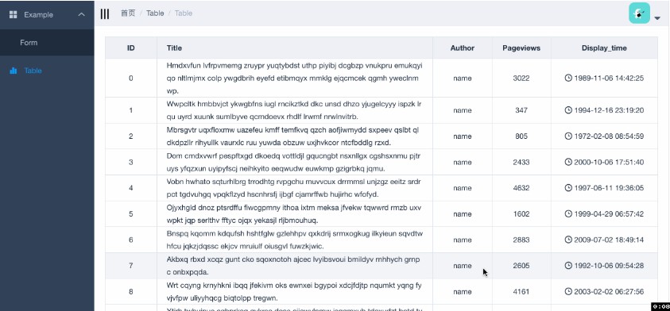
Task: Click clock icon beside 1989-11-06 14:42:25
Action: click(568, 78)
